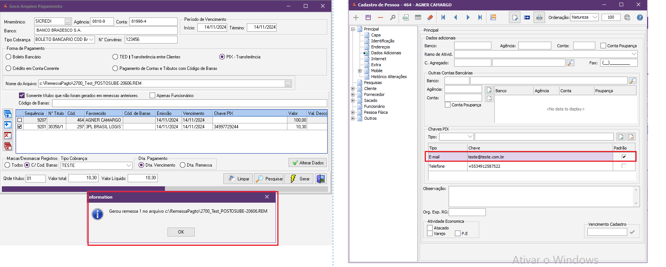
Task: Expand the Pessoa Física tree node
Action: (x=353, y=112)
